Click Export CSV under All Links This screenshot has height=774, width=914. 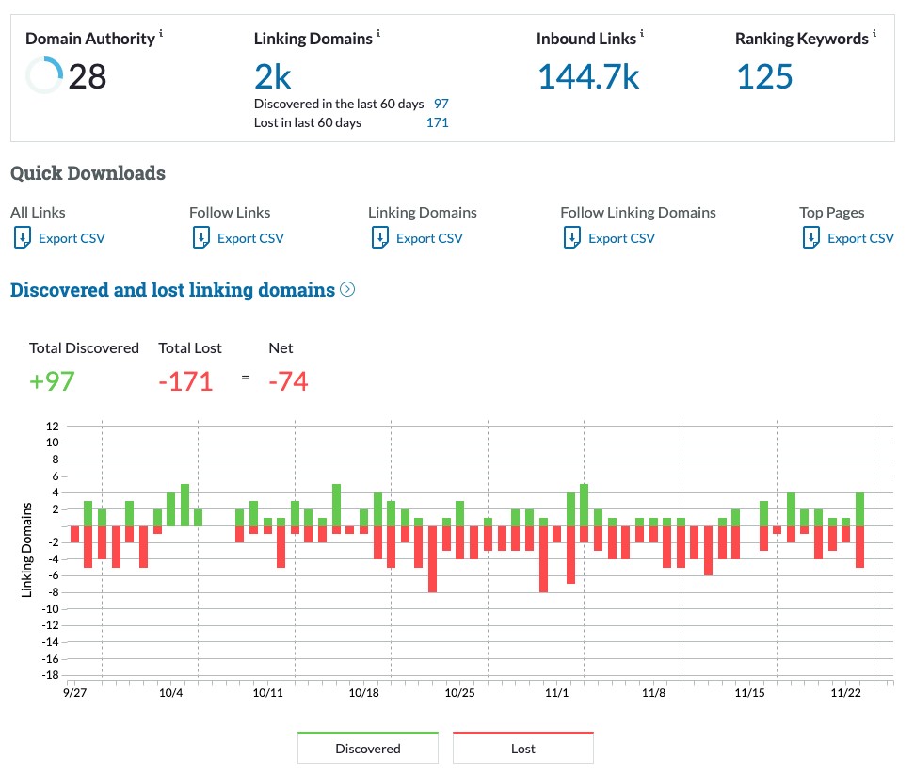point(72,238)
